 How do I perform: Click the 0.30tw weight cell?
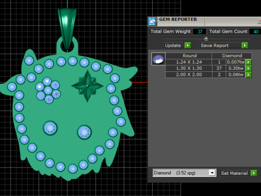[x=235, y=69]
